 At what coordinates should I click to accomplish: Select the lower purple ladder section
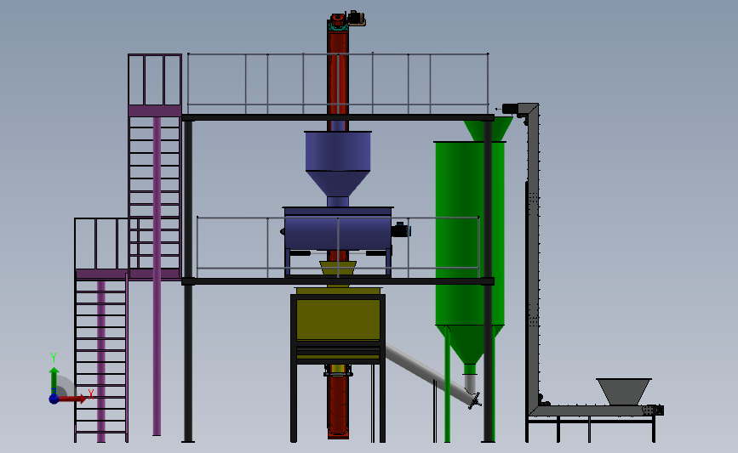[101, 360]
